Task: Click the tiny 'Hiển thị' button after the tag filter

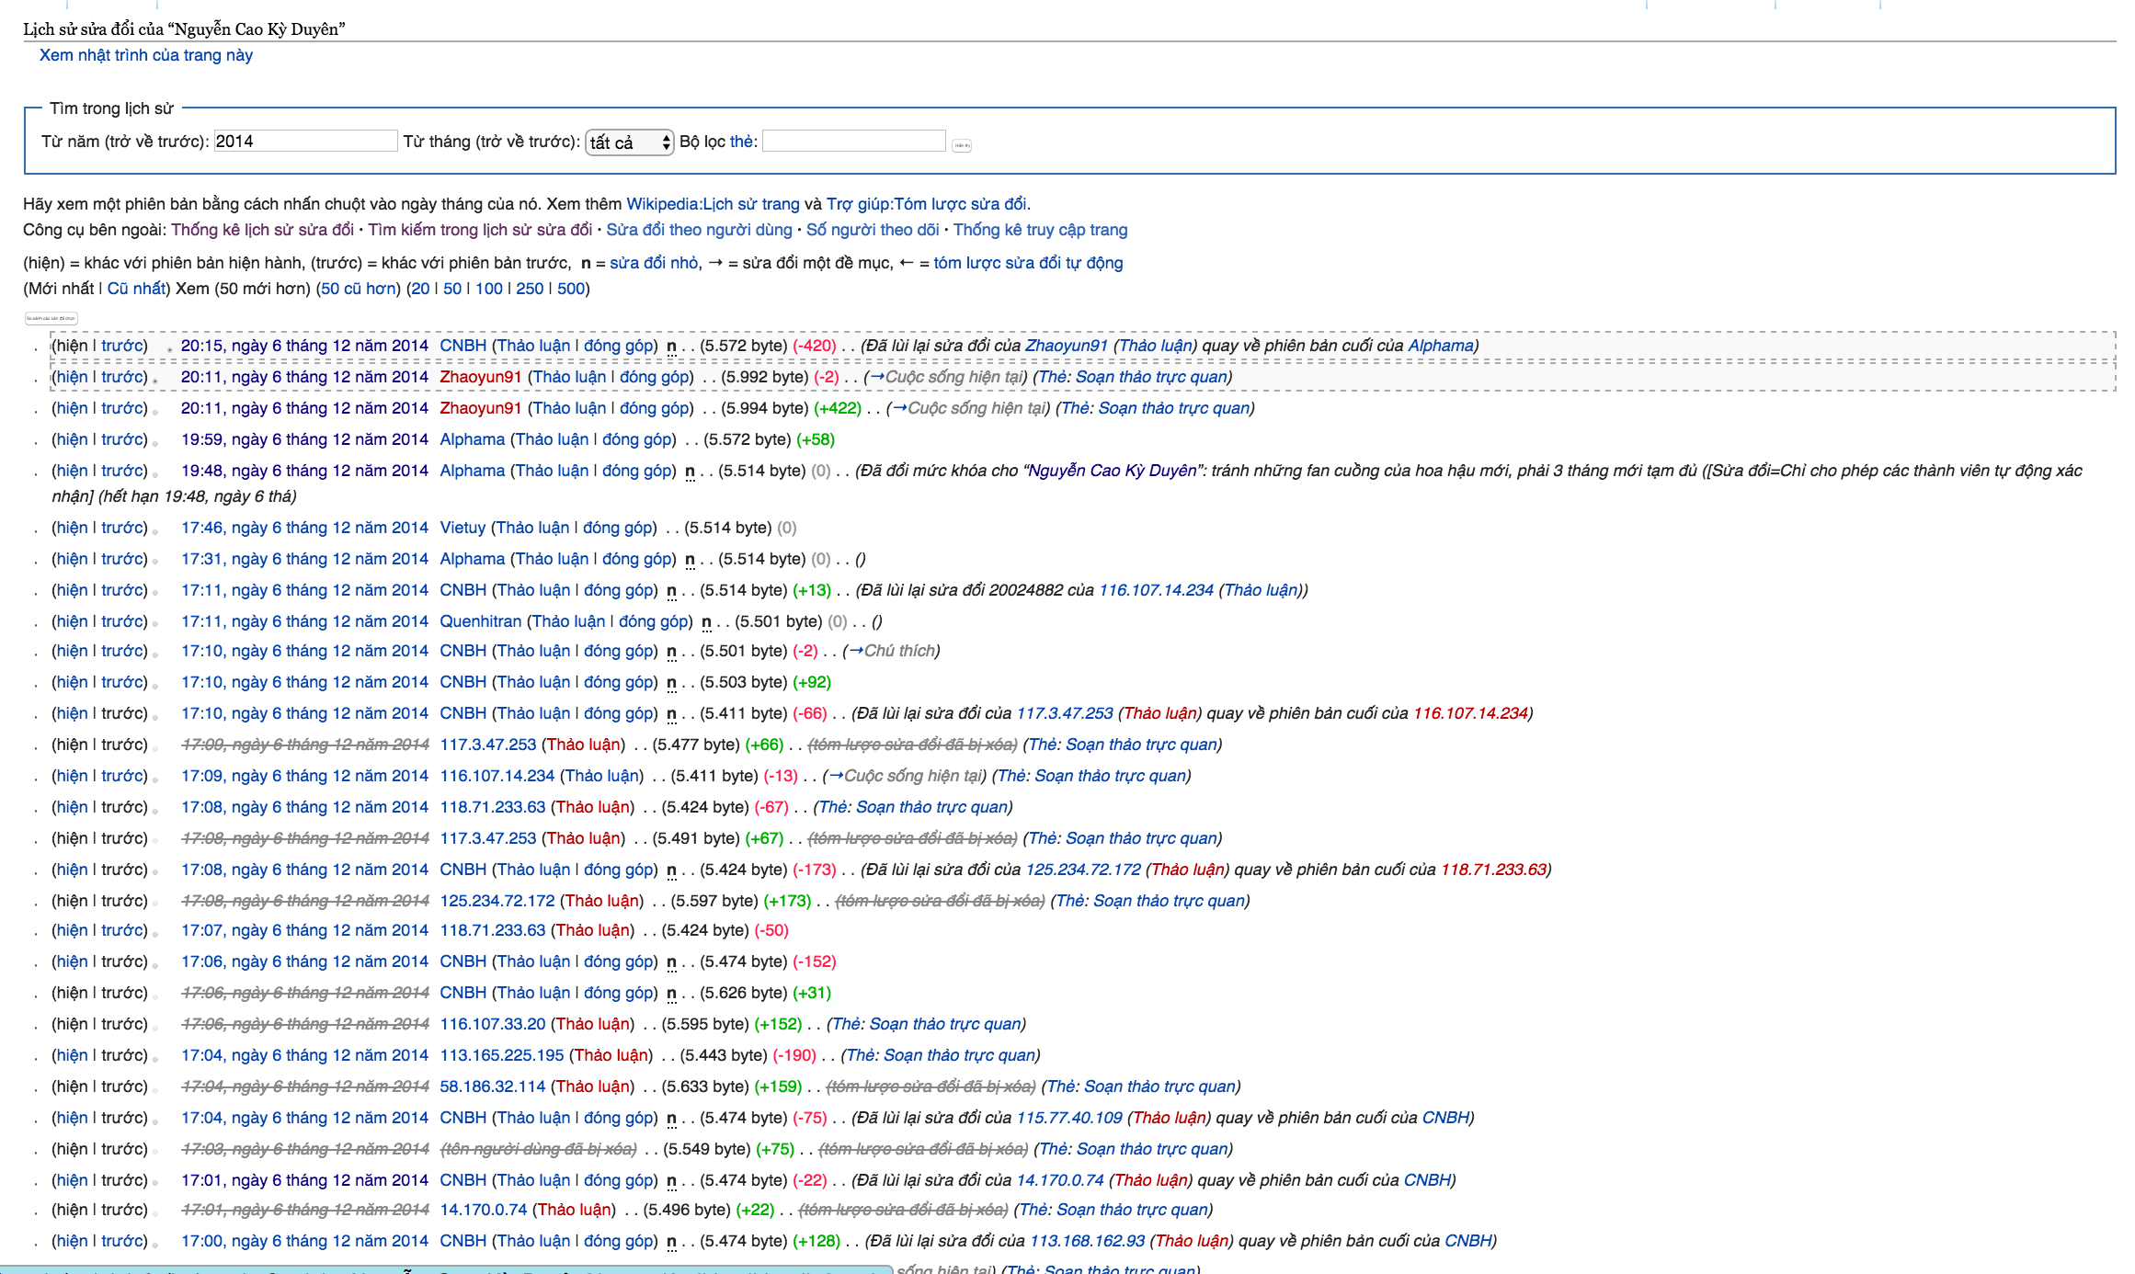Action: click(x=962, y=145)
